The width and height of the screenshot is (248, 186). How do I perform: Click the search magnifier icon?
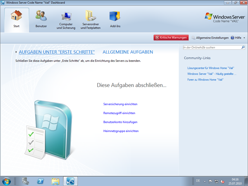(243, 47)
